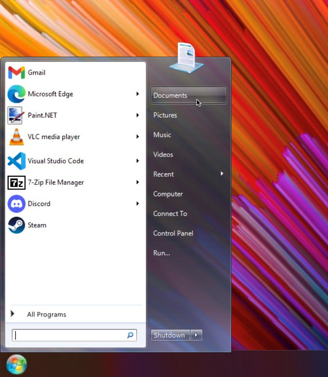Expand the Recent submenu arrow
Viewport: 328px width, 377px height.
[x=222, y=174]
